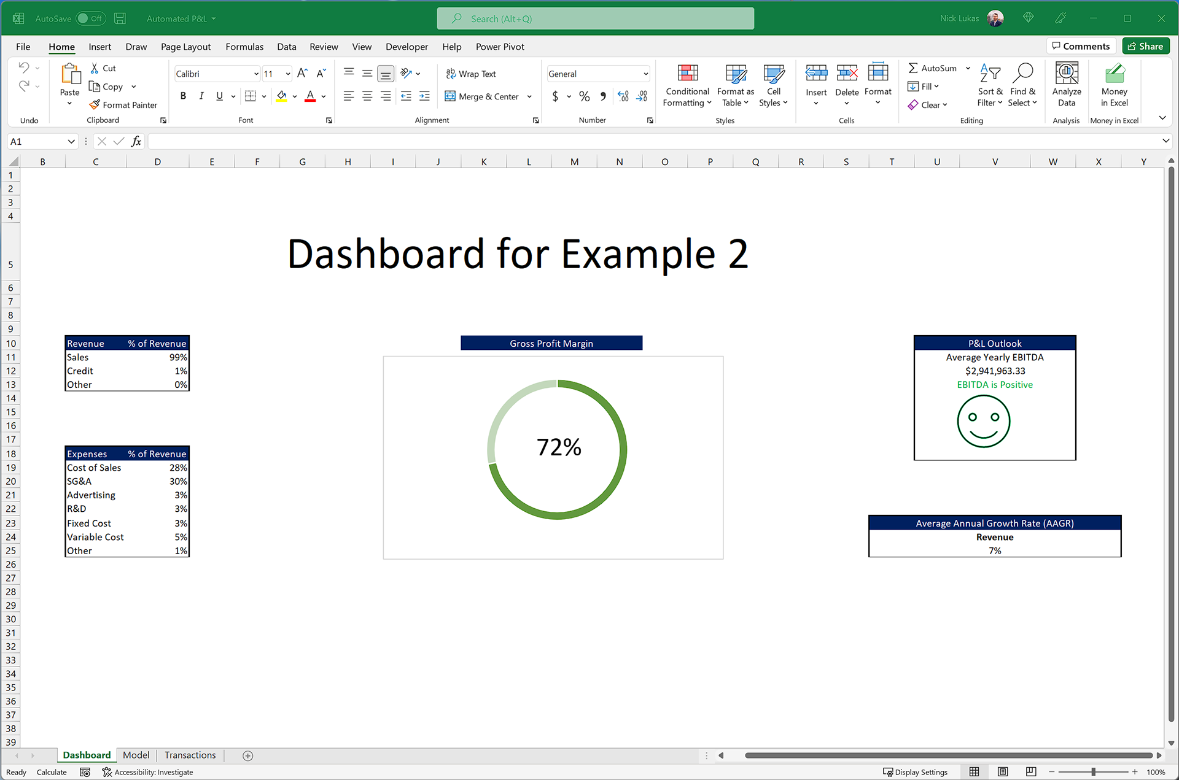Open the Merge & Center dropdown arrow
This screenshot has width=1179, height=780.
[x=530, y=96]
